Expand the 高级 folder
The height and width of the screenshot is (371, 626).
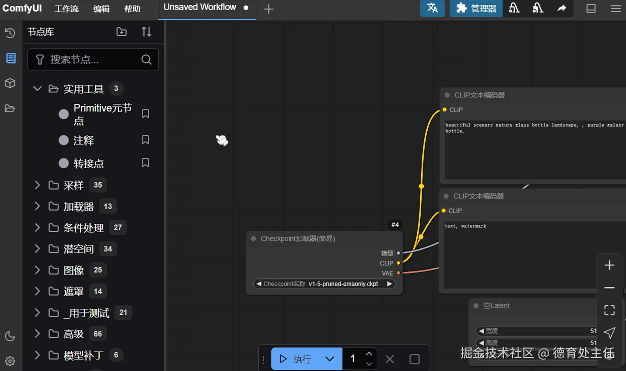(37, 334)
